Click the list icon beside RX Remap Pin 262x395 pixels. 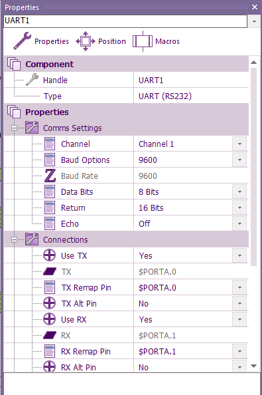50,351
